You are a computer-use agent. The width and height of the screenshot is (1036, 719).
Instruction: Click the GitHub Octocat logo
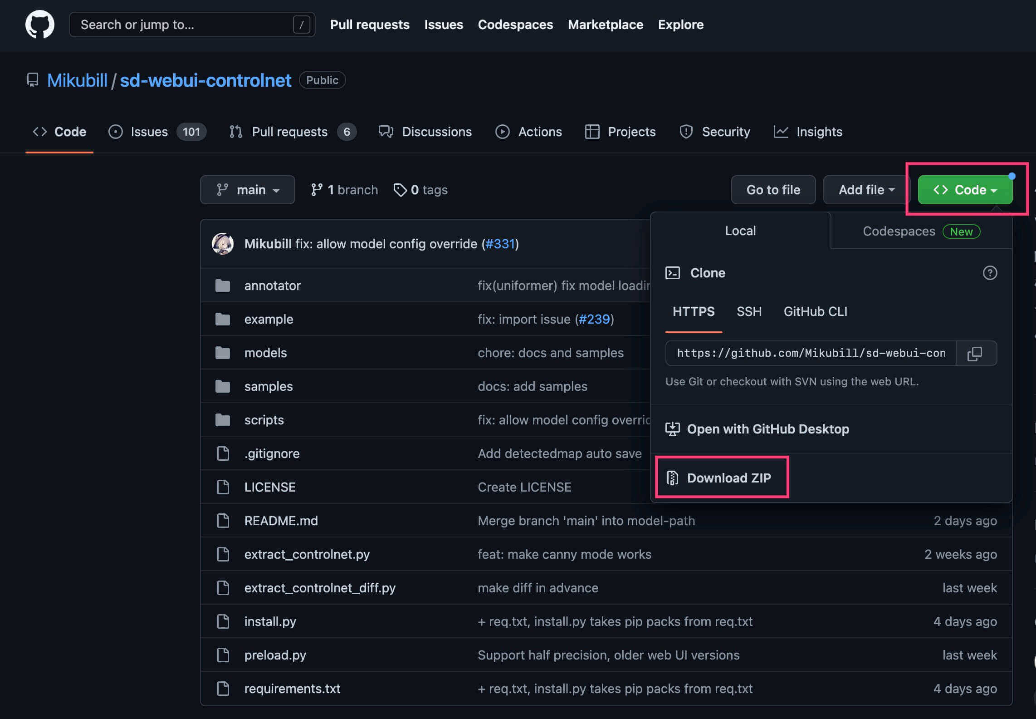pyautogui.click(x=40, y=25)
